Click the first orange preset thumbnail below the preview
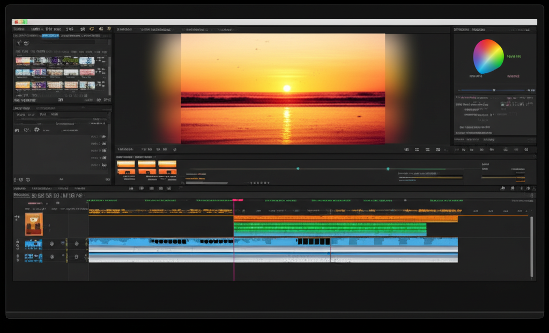This screenshot has width=549, height=333. click(126, 167)
